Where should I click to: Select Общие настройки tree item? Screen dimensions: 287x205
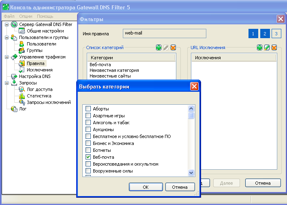pyautogui.click(x=45, y=31)
